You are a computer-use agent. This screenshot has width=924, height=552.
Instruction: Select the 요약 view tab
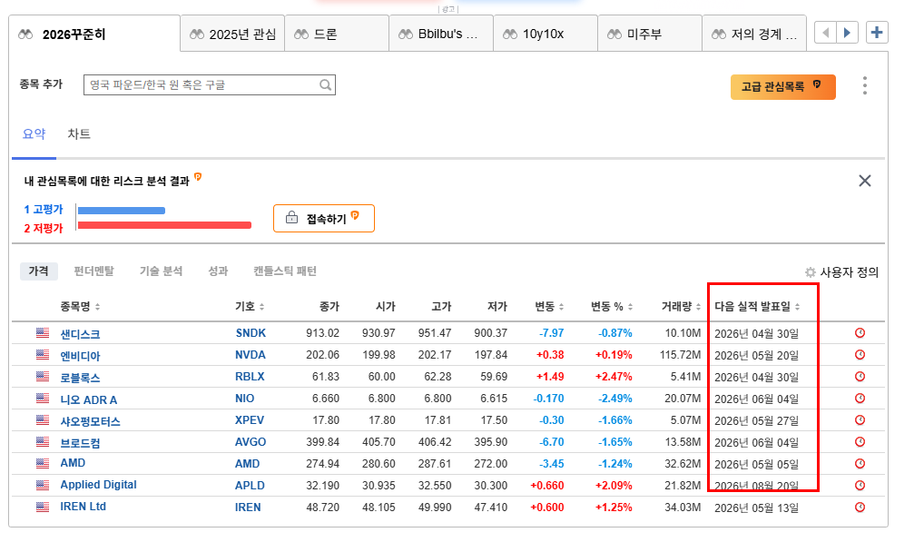click(x=34, y=134)
